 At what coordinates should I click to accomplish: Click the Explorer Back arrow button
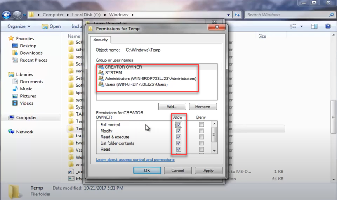pos(6,15)
